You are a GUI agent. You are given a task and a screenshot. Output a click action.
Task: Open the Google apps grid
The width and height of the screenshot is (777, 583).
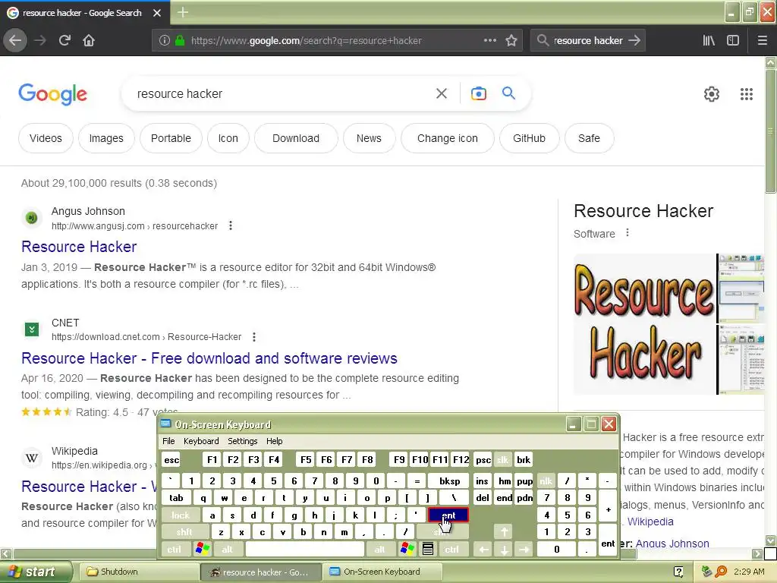click(x=747, y=93)
